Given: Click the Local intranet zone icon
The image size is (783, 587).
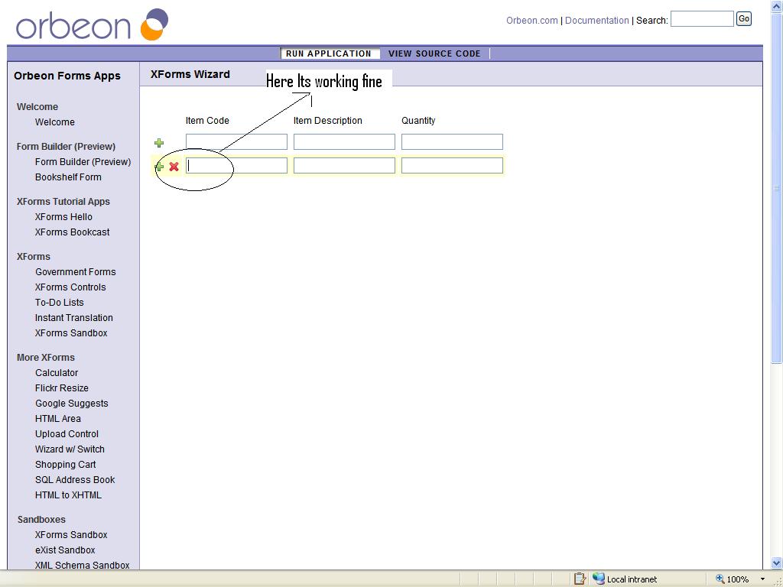Looking at the screenshot, I should click(599, 579).
